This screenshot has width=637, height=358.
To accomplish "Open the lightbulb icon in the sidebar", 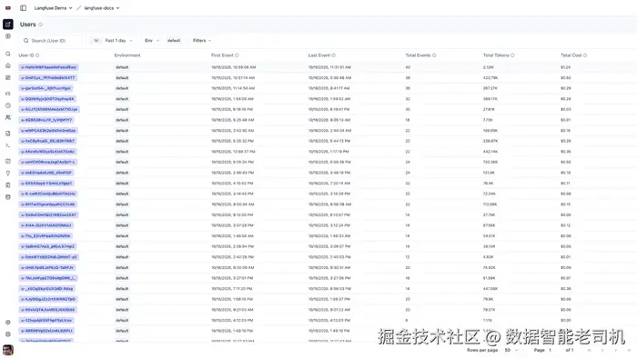I will click(7, 174).
